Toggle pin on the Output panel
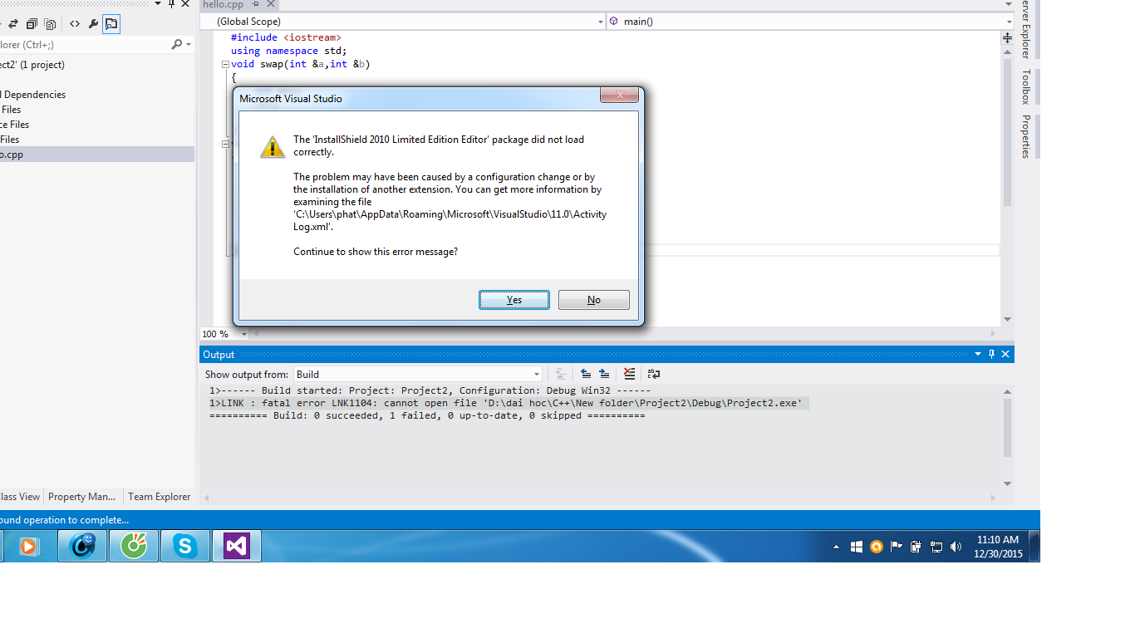 point(991,354)
